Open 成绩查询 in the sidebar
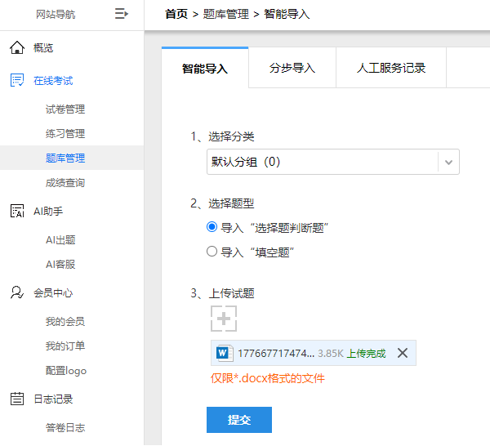 tap(65, 182)
